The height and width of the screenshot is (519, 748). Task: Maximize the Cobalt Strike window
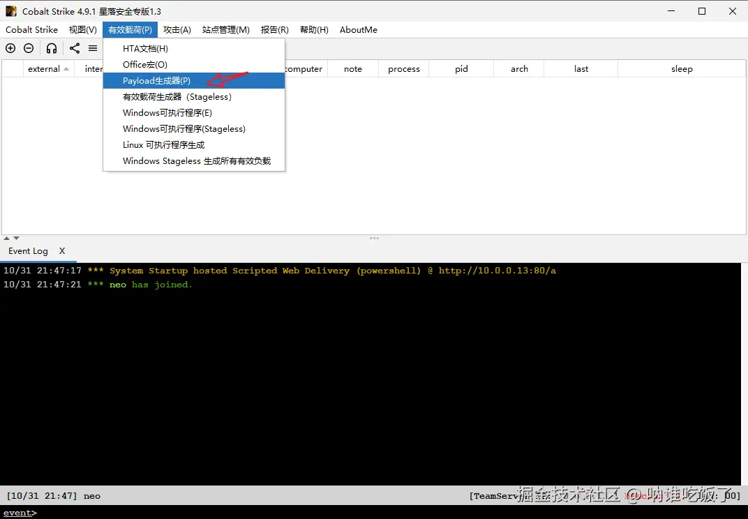(702, 11)
